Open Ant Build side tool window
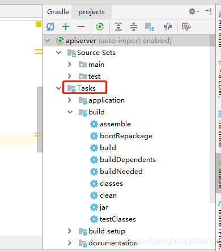Image resolution: width=221 pixels, height=251 pixels. 219,28
